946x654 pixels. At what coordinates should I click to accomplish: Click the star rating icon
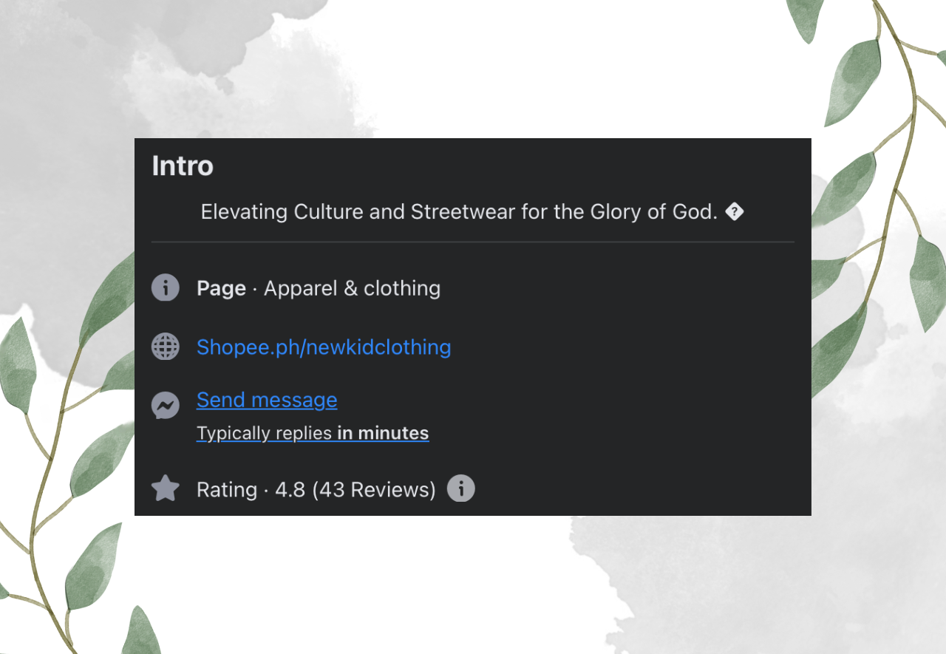[166, 488]
